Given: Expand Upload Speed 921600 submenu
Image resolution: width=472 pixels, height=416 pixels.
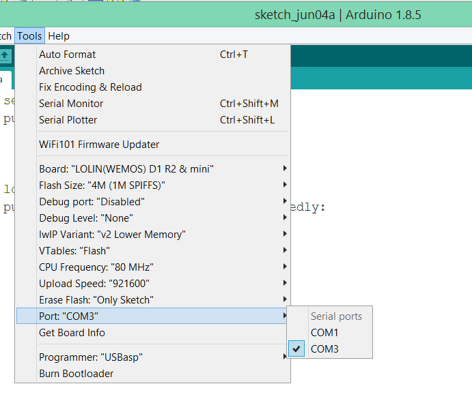Looking at the screenshot, I should coord(153,284).
